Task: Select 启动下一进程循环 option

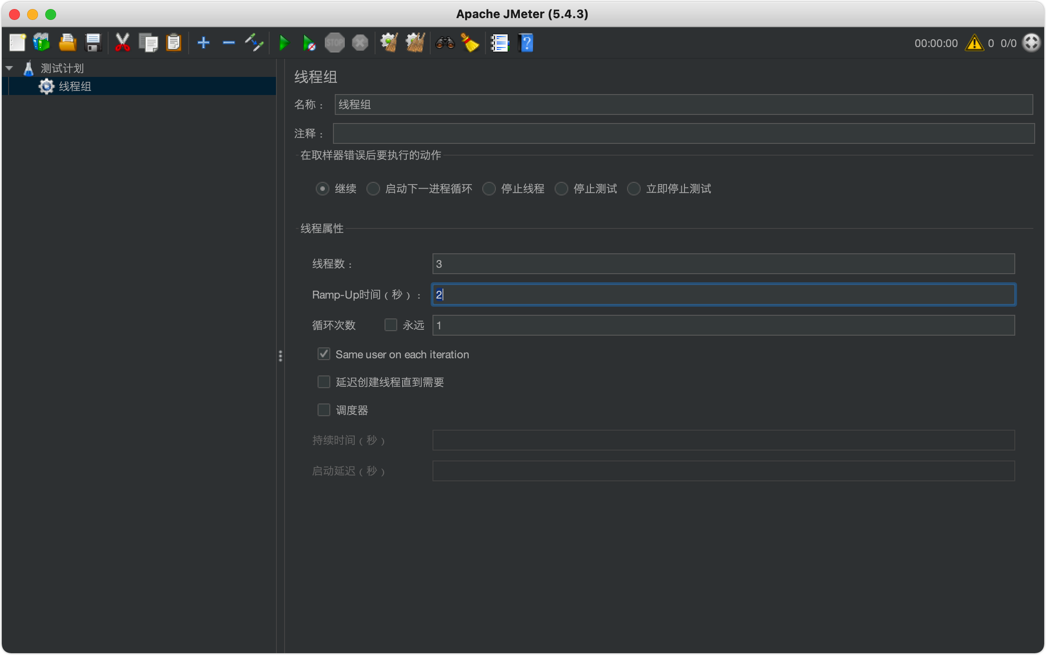Action: coord(373,189)
